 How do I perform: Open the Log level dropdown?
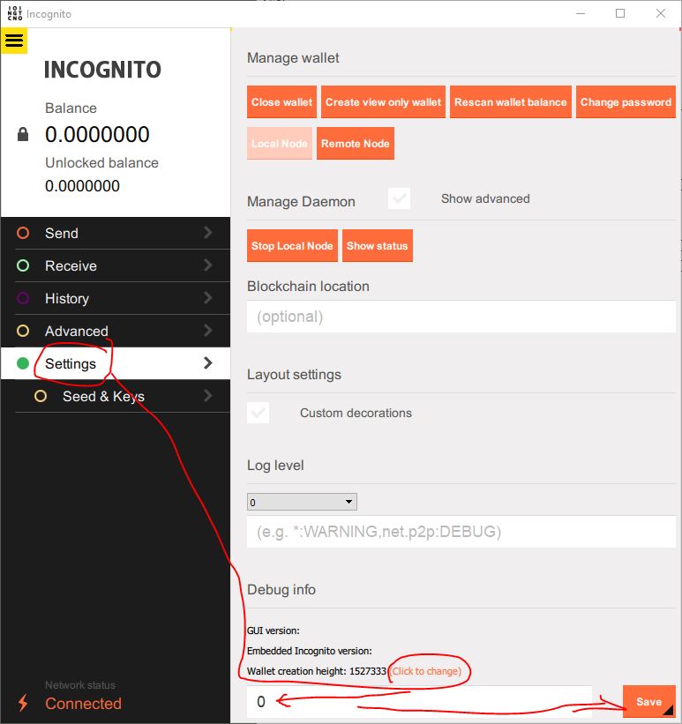pos(302,502)
